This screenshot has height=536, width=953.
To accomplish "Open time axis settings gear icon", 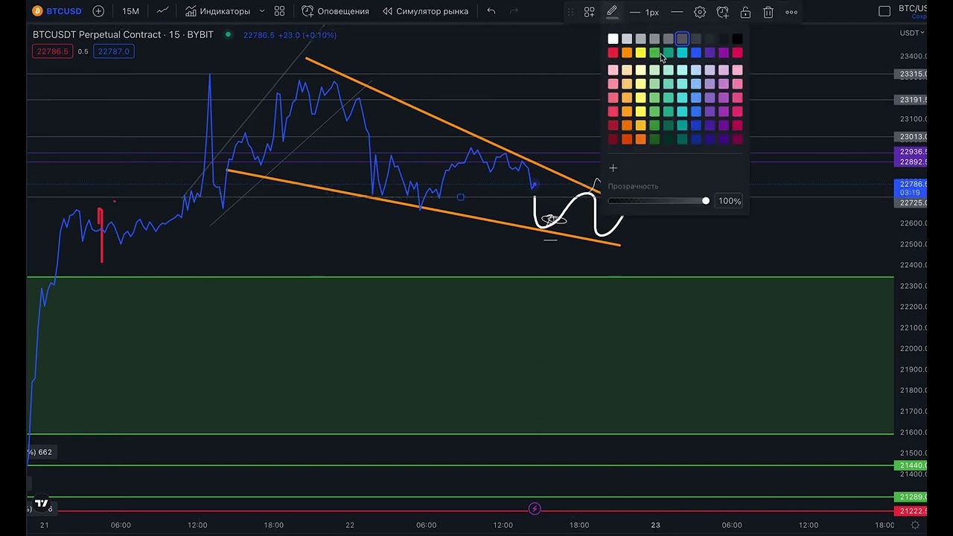I will tap(915, 525).
